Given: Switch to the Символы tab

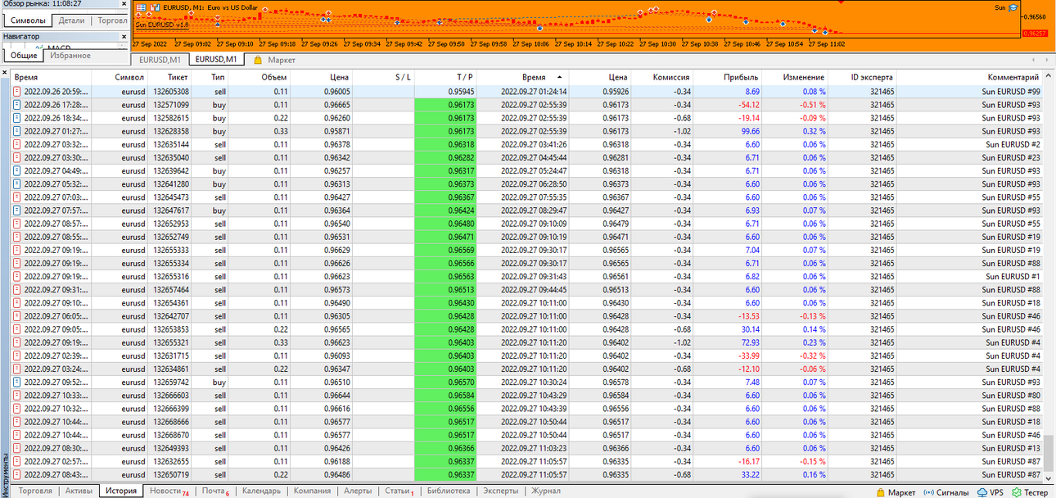Looking at the screenshot, I should 28,20.
